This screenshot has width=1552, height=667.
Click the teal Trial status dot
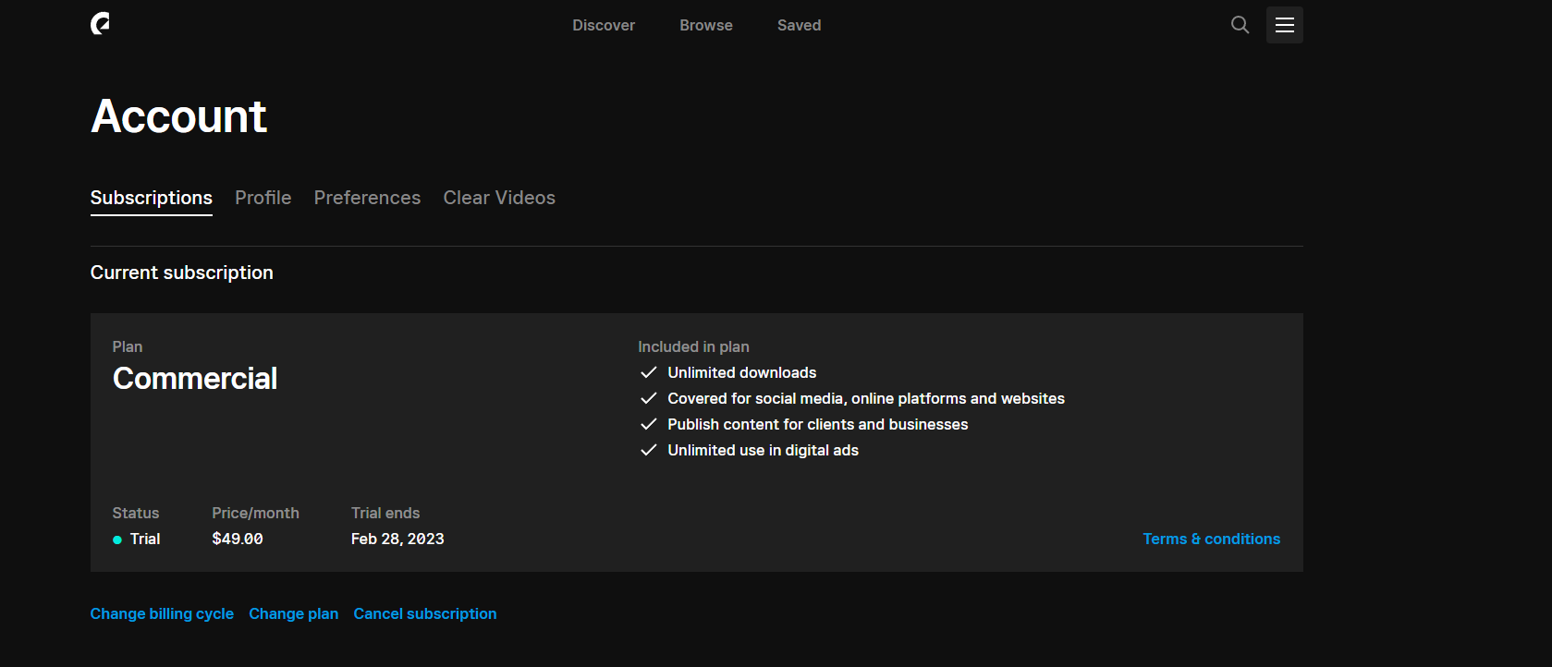(117, 540)
